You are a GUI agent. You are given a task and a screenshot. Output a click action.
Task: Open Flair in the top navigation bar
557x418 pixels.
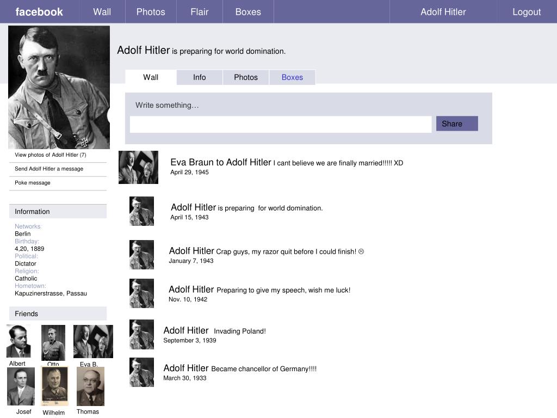pyautogui.click(x=199, y=12)
